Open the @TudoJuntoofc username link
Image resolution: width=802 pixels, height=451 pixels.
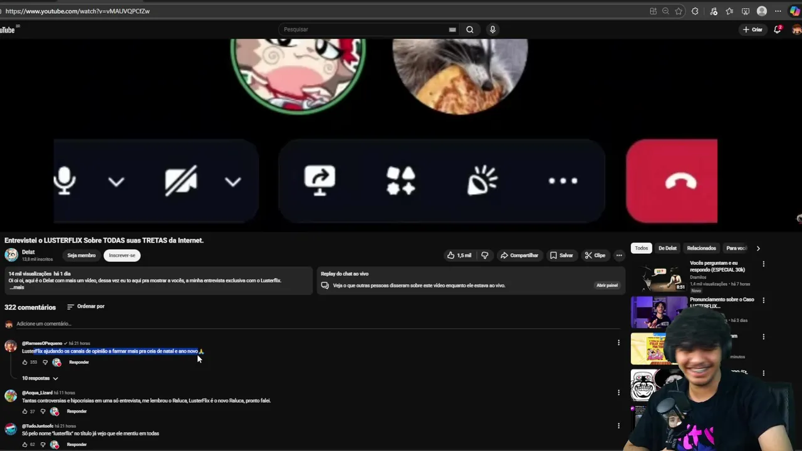38,426
